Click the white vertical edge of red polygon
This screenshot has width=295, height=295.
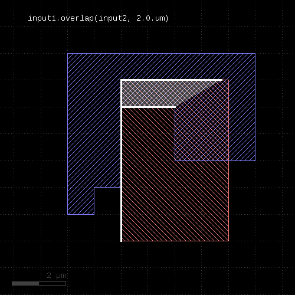tap(121, 160)
